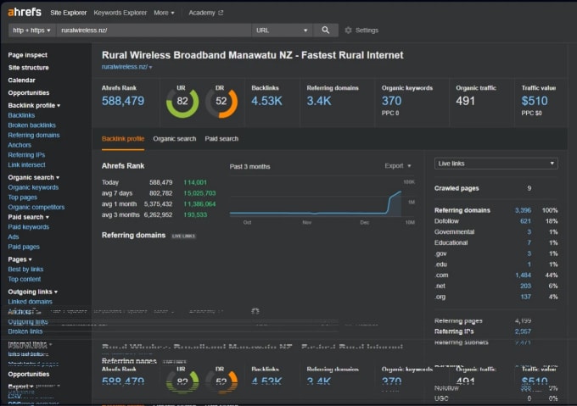Viewport: 577px width, 406px height.
Task: Open Linked domains report
Action: click(x=31, y=302)
